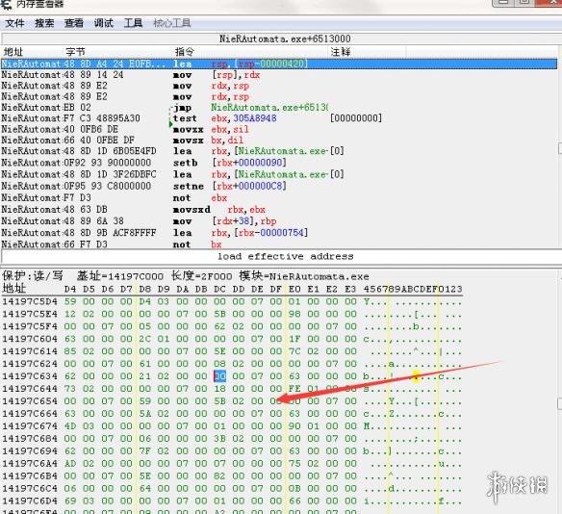This screenshot has height=514, width=562.
Task: Click the Cheat Engine icon in title bar
Action: (6, 4)
